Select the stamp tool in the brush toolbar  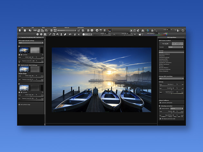tap(61, 34)
